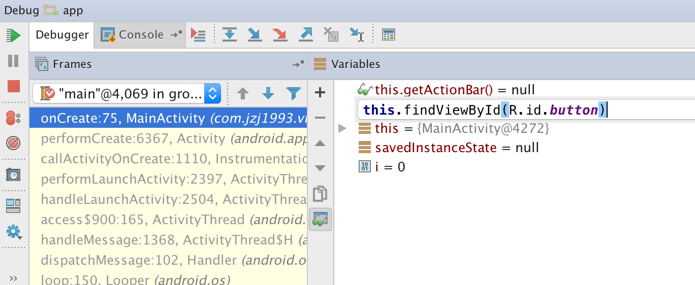Viewport: 695px width, 285px height.
Task: Add a new watch with plus button
Action: click(x=320, y=92)
